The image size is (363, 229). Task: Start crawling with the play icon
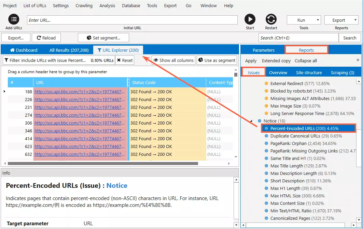pyautogui.click(x=250, y=19)
